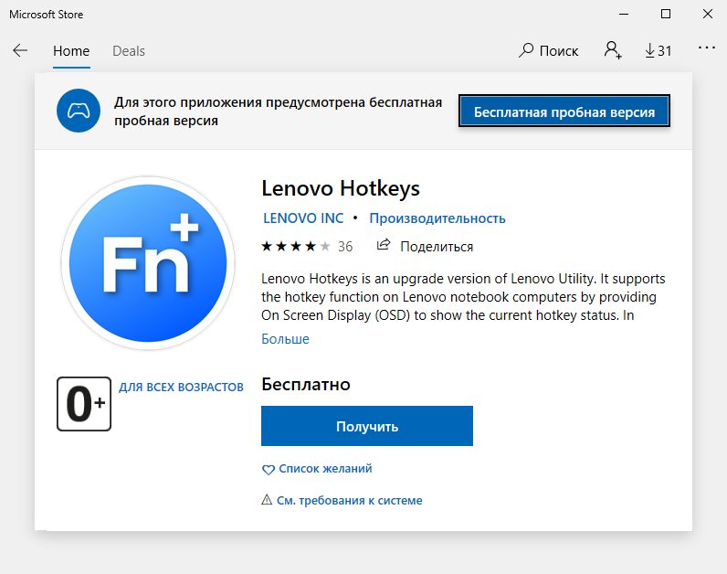
Task: Click the Получить button
Action: tap(367, 426)
